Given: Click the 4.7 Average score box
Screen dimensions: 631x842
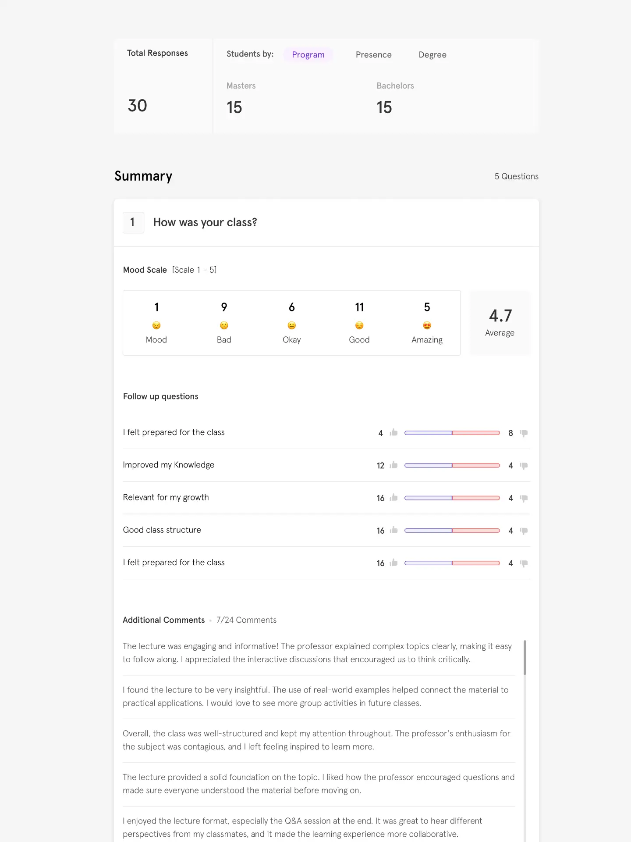Looking at the screenshot, I should click(x=500, y=323).
